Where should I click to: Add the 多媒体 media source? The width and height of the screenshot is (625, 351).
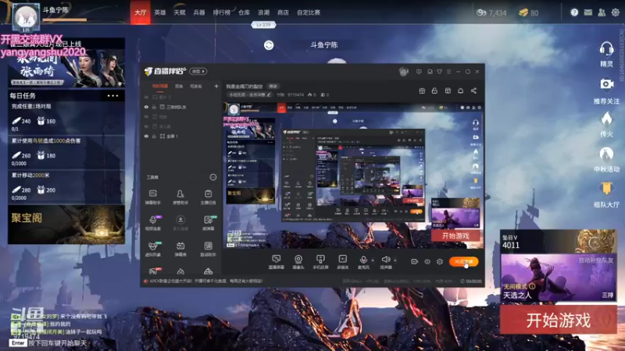click(x=342, y=262)
